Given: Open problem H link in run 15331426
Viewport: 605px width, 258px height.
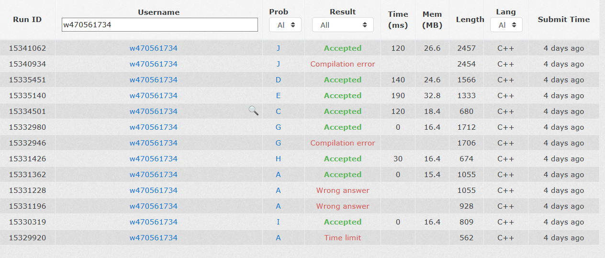Looking at the screenshot, I should point(278,159).
